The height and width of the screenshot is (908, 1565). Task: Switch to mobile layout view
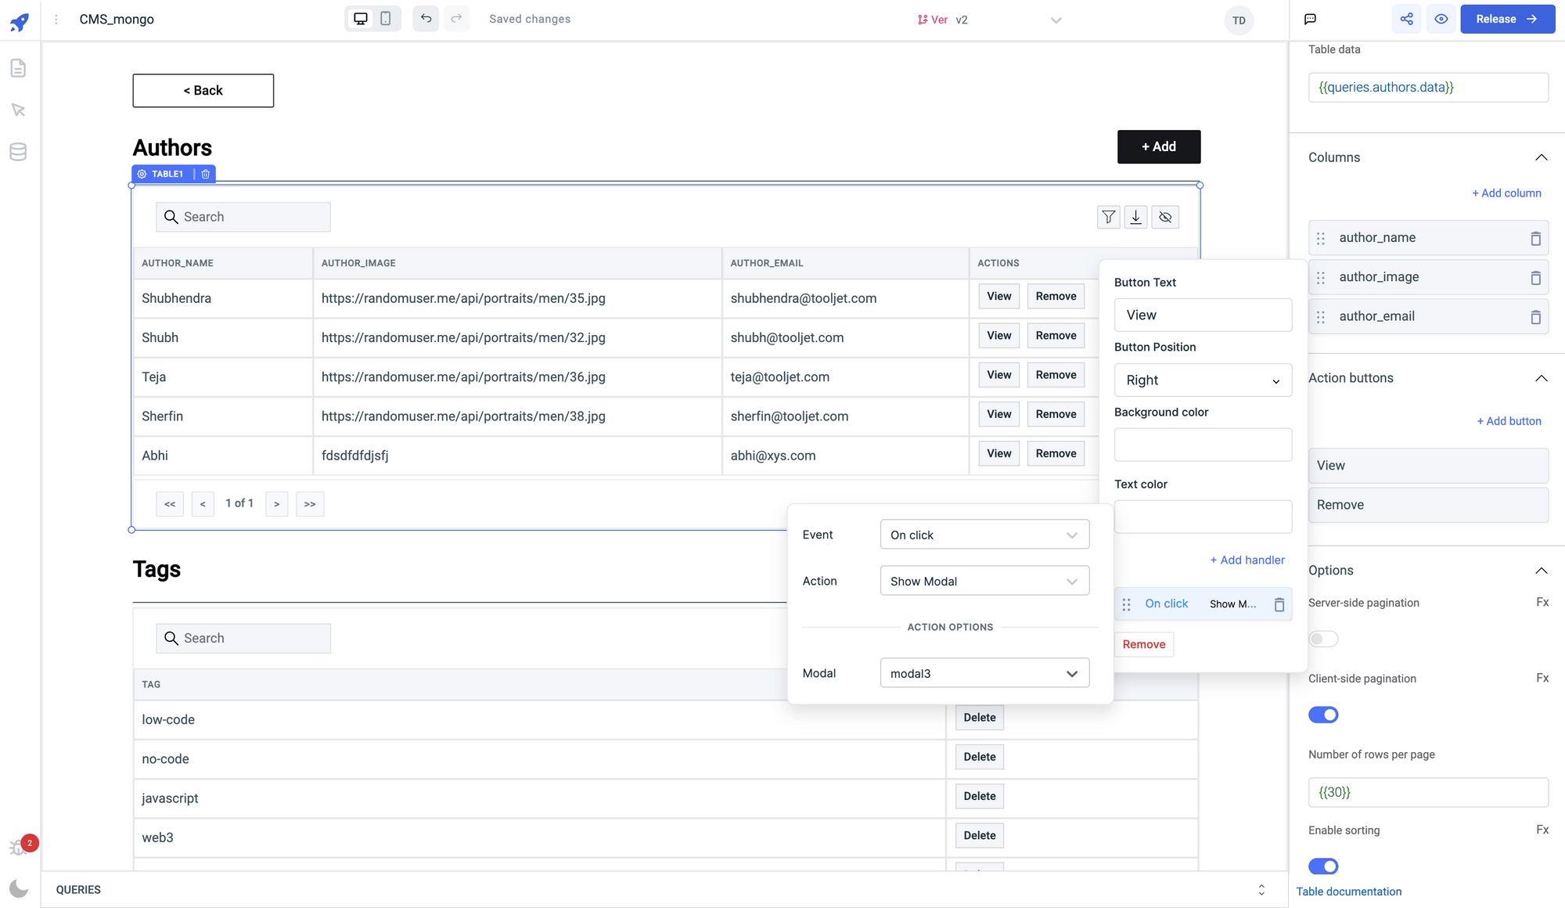[x=386, y=19]
